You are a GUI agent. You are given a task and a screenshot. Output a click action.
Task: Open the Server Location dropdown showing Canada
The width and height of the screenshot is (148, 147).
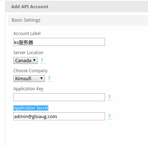[25, 60]
